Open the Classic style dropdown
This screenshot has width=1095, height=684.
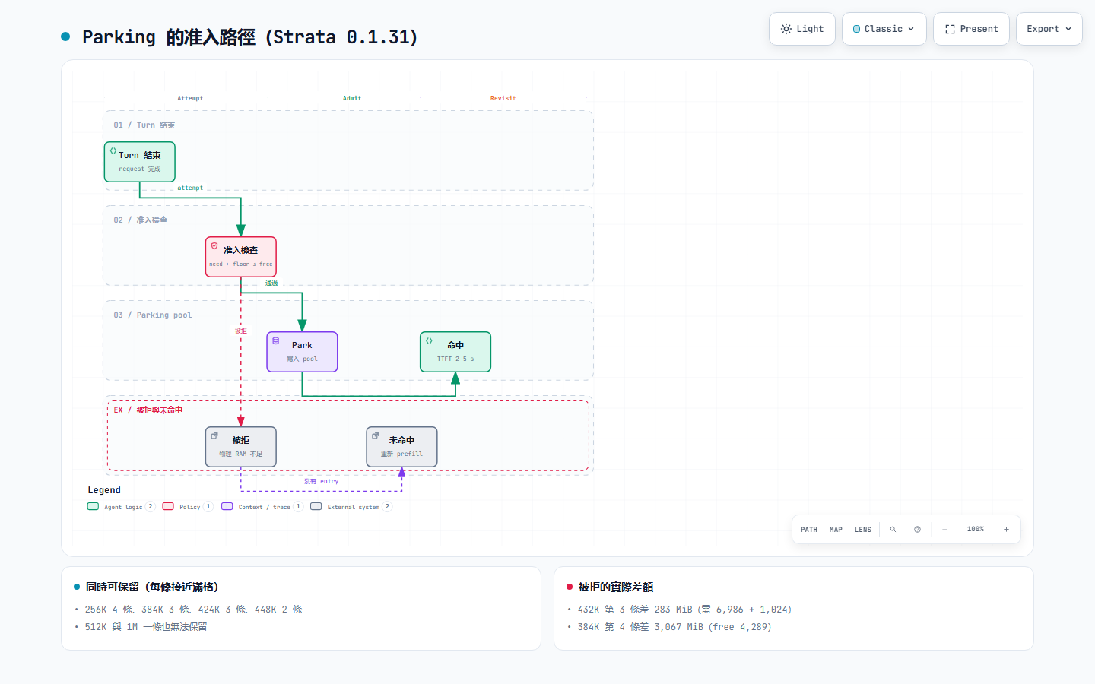click(884, 29)
